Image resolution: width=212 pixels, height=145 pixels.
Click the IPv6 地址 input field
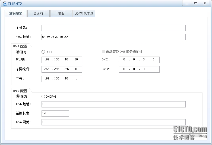click(x=113, y=104)
